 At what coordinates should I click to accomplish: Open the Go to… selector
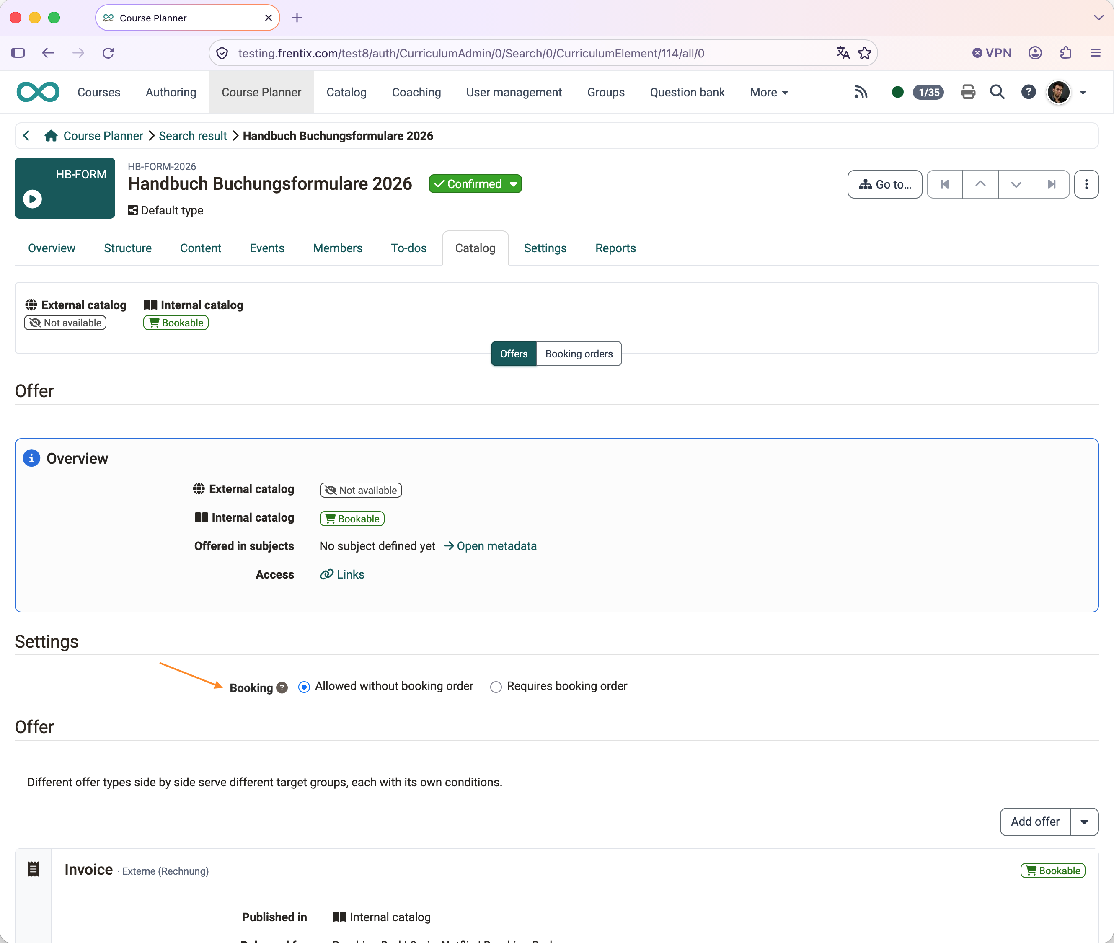click(885, 184)
